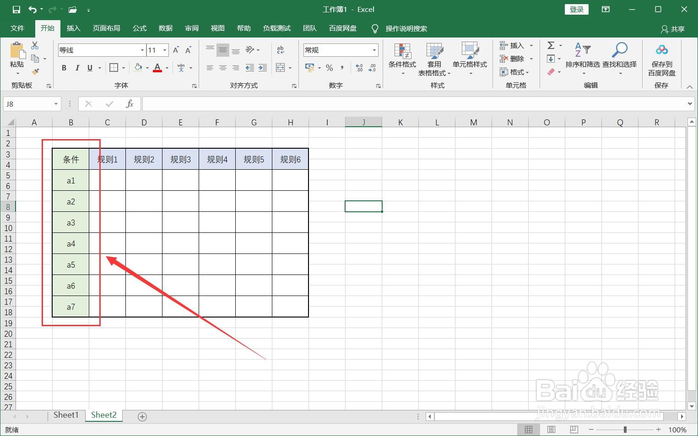Toggle underline formatting

[90, 68]
